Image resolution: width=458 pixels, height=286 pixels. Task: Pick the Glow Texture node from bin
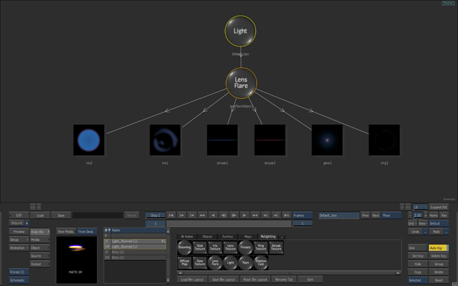point(200,262)
